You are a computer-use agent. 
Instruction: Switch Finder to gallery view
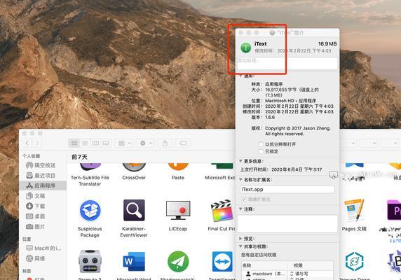106,143
